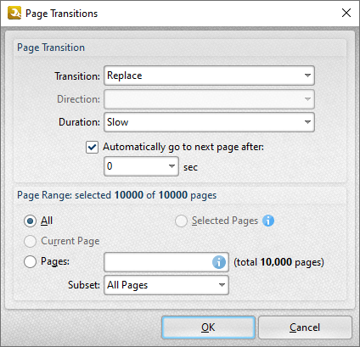Click the 'Duration:' label
This screenshot has height=347, width=360.
(79, 122)
